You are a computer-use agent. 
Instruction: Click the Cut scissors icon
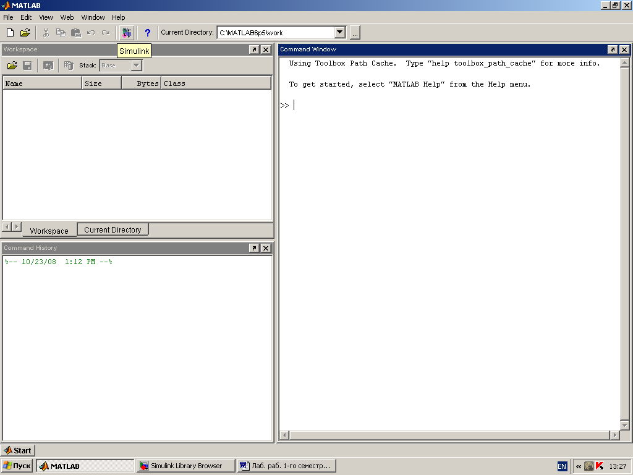[46, 33]
